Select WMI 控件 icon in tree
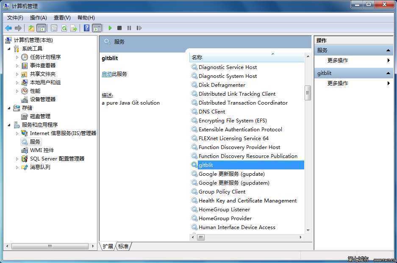397x263 pixels. tap(25, 150)
